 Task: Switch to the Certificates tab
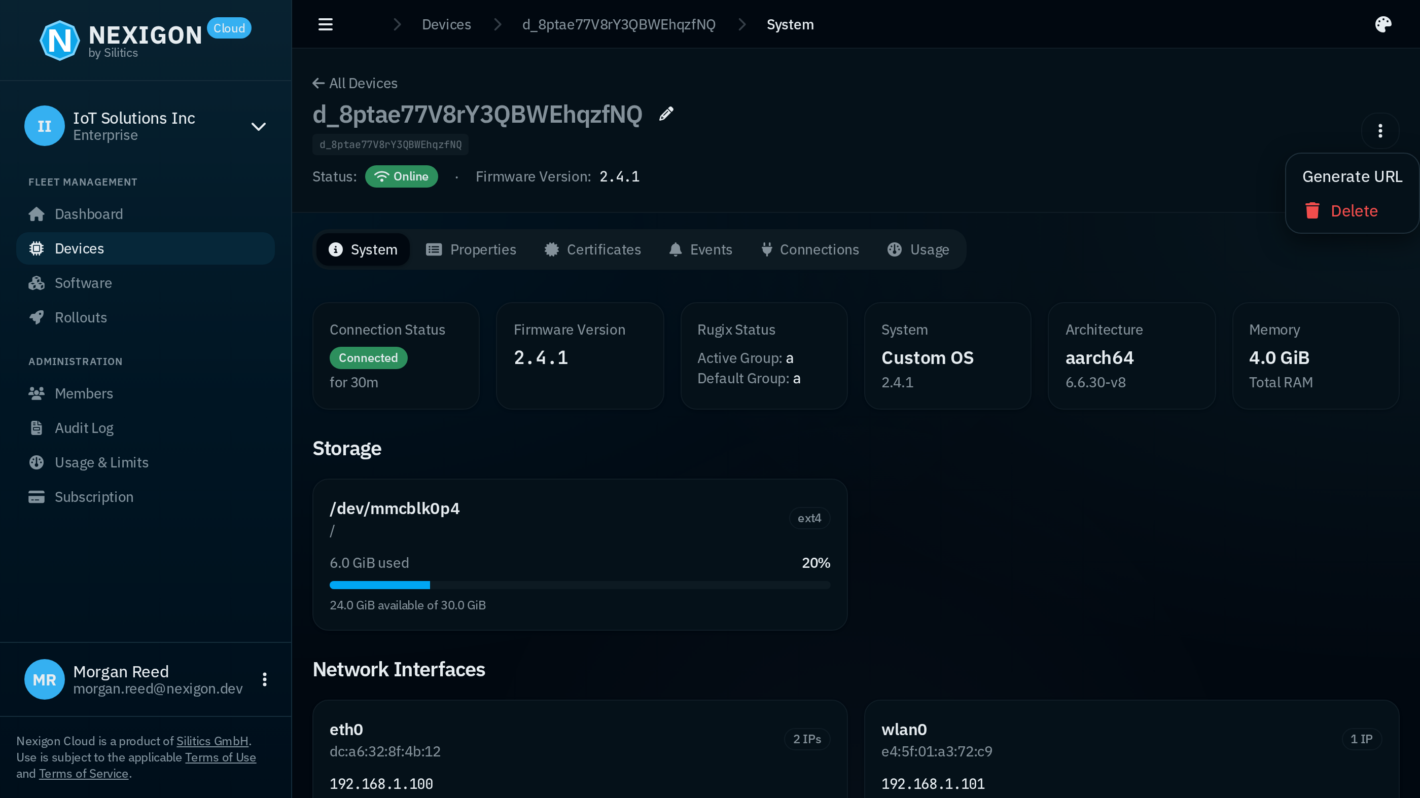coord(592,249)
